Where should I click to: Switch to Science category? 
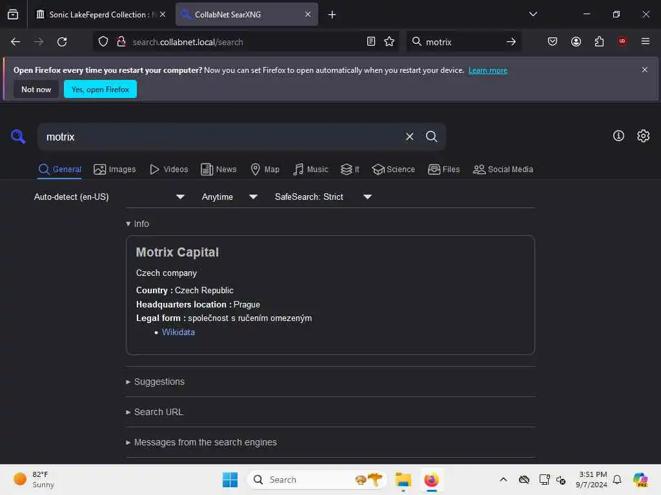click(393, 170)
